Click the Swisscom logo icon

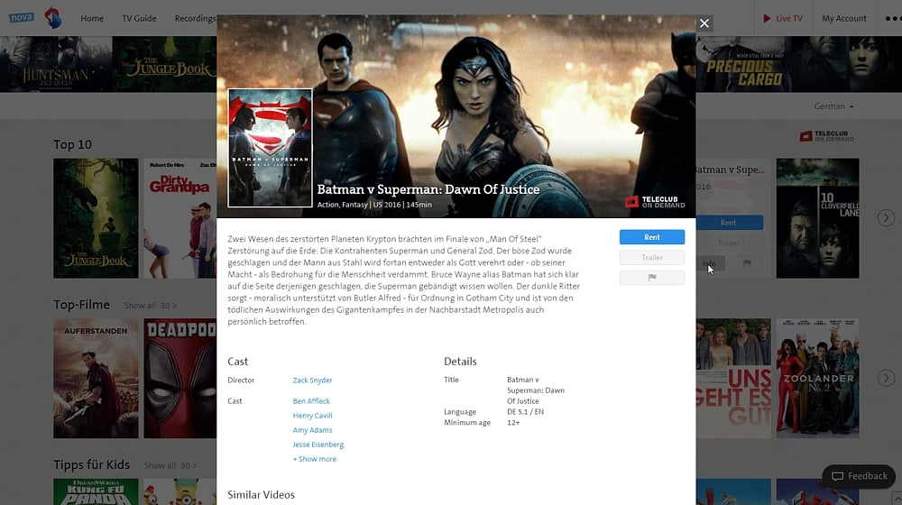tap(53, 18)
